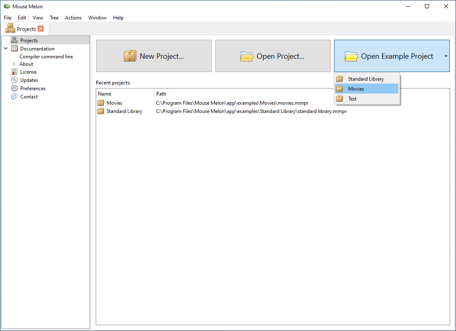The width and height of the screenshot is (456, 331).
Task: Click the Path column header
Action: pos(302,94)
